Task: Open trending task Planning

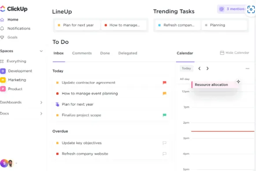Action: coord(224,25)
